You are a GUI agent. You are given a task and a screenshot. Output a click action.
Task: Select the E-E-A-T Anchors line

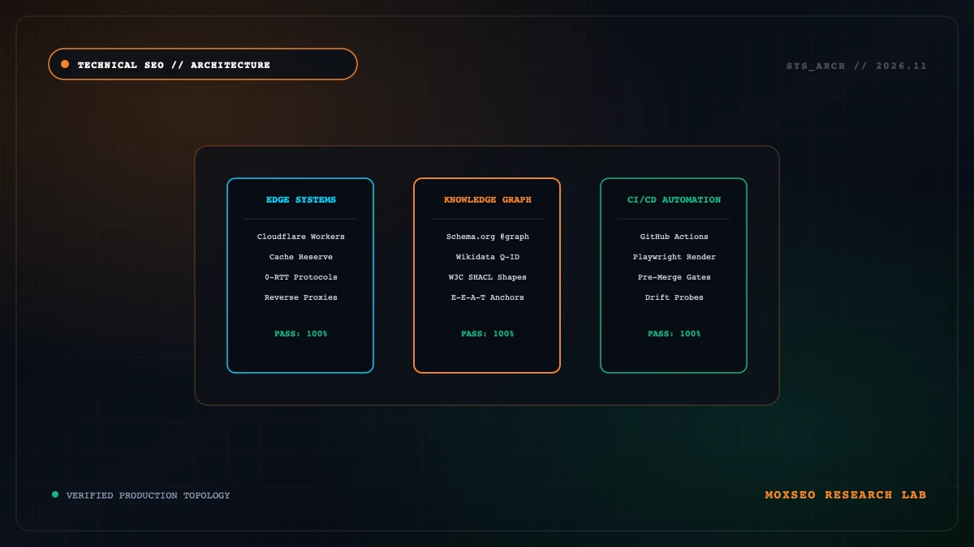(488, 297)
